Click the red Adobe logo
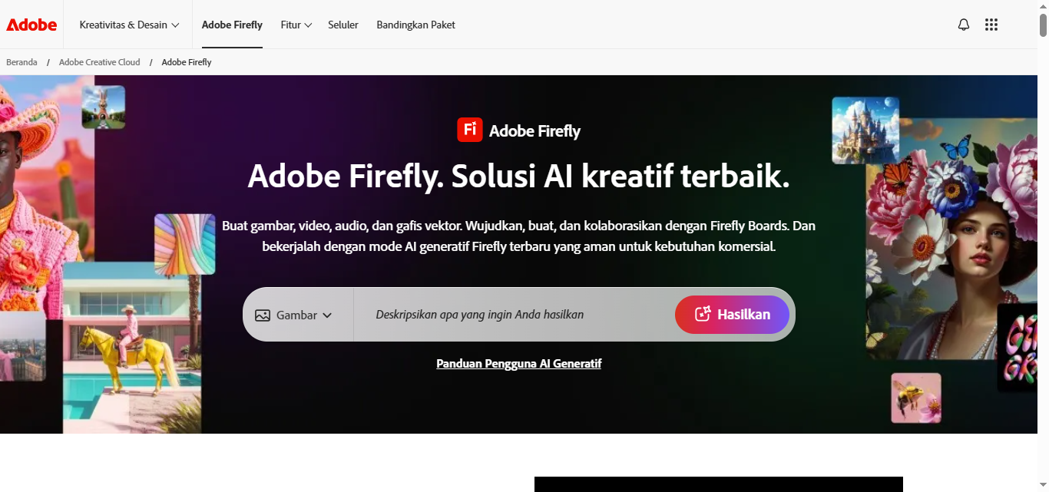The height and width of the screenshot is (492, 1049). 31,25
